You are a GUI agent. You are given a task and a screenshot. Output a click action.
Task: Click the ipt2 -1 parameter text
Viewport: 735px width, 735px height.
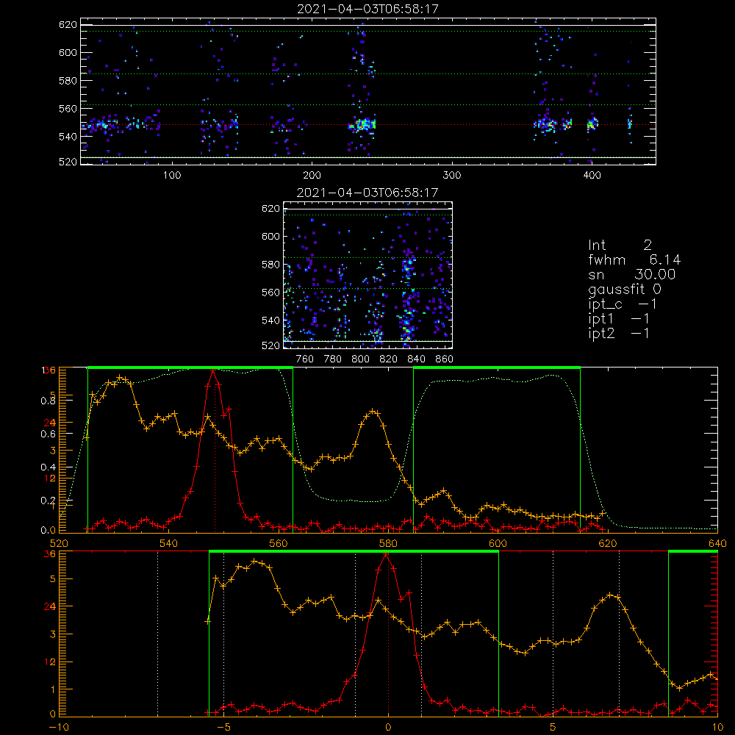[x=619, y=334]
